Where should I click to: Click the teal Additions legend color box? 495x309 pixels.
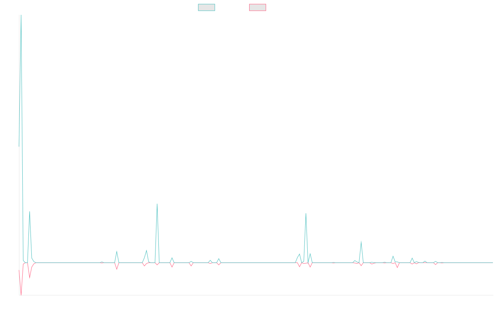(x=207, y=7)
